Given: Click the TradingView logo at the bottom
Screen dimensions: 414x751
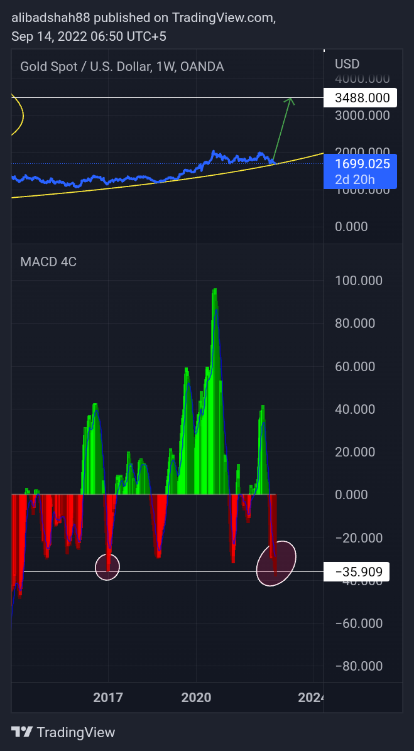Looking at the screenshot, I should (63, 732).
